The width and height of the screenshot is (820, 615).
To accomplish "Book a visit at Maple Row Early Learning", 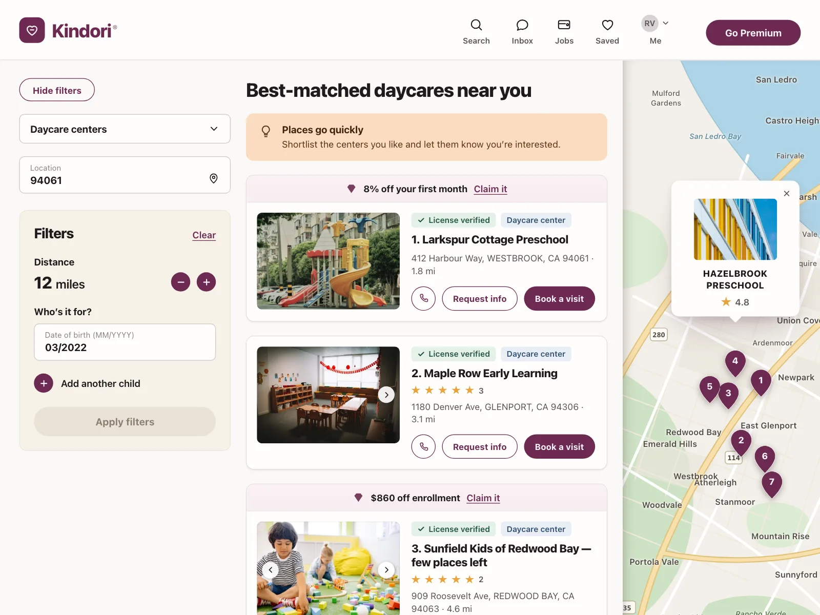I will coord(559,447).
